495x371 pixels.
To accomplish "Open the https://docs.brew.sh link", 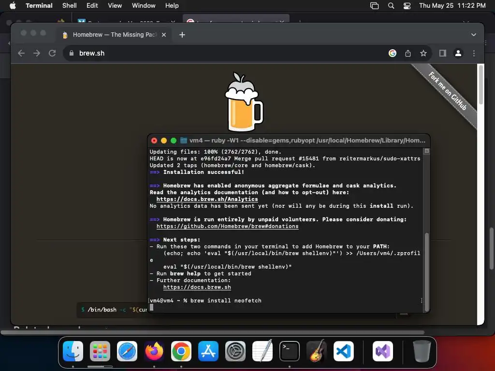I will tap(197, 287).
